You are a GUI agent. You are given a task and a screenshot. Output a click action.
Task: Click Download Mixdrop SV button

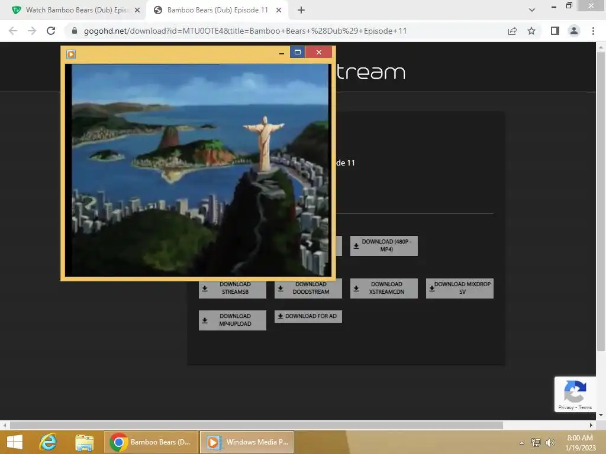point(459,288)
